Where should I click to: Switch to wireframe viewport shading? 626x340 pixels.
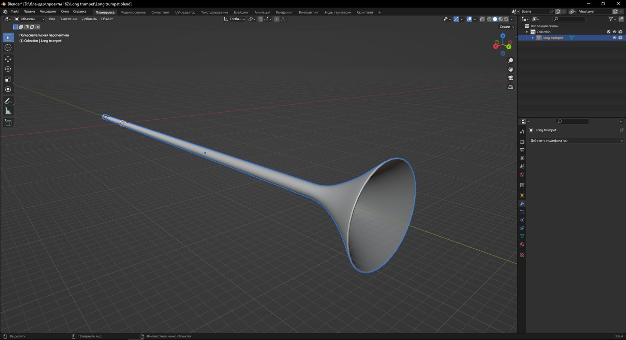[x=489, y=19]
